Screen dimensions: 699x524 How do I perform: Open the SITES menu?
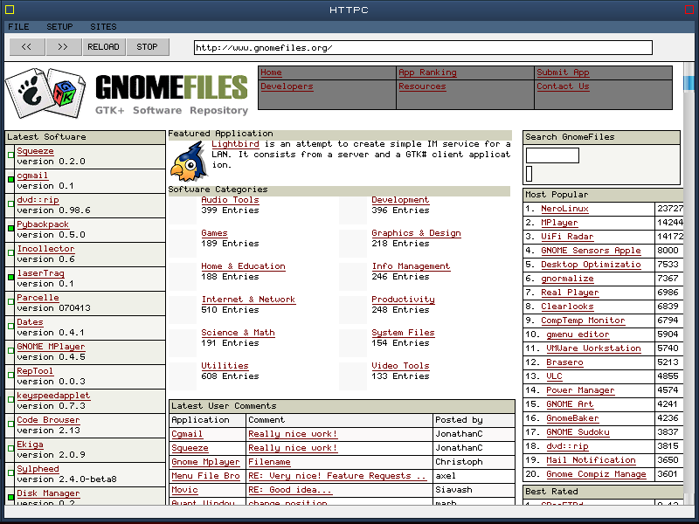[x=103, y=27]
